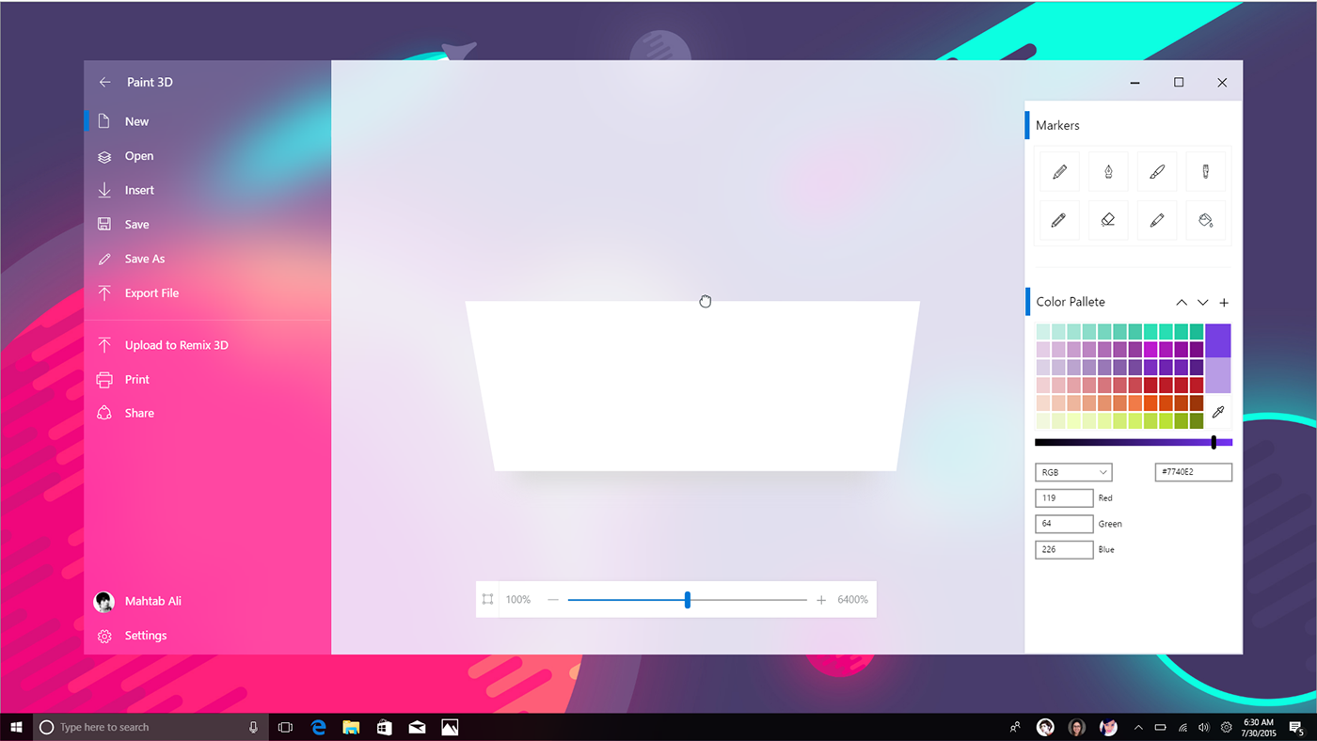Collapse Color Pallete with the up chevron

click(x=1182, y=303)
